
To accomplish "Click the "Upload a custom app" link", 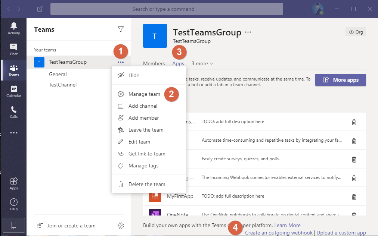I will (x=341, y=232).
